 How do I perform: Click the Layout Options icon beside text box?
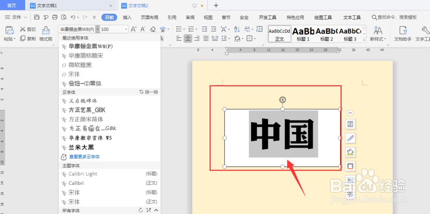click(x=350, y=124)
